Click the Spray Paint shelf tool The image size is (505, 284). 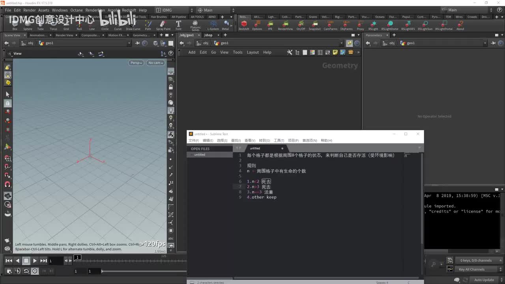click(163, 25)
